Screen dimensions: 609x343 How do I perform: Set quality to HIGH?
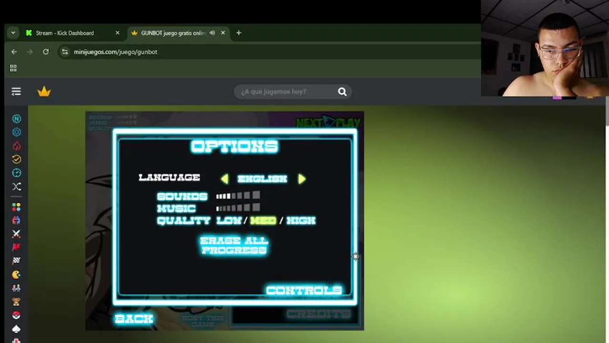[301, 221]
